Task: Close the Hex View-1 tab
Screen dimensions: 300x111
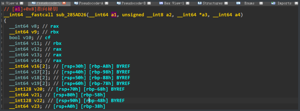Action: tap(188, 3)
